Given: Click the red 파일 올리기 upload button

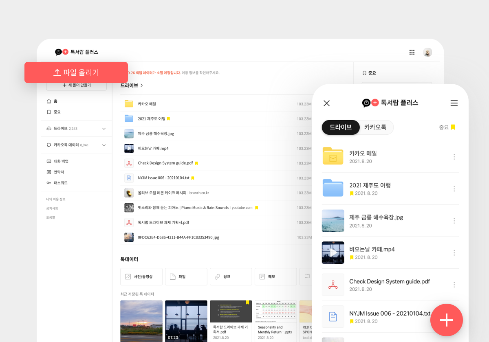Looking at the screenshot, I should pyautogui.click(x=76, y=72).
